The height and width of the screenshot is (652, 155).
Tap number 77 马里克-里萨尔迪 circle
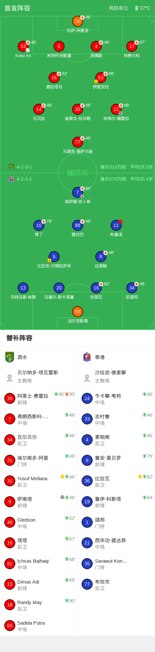tap(78, 142)
